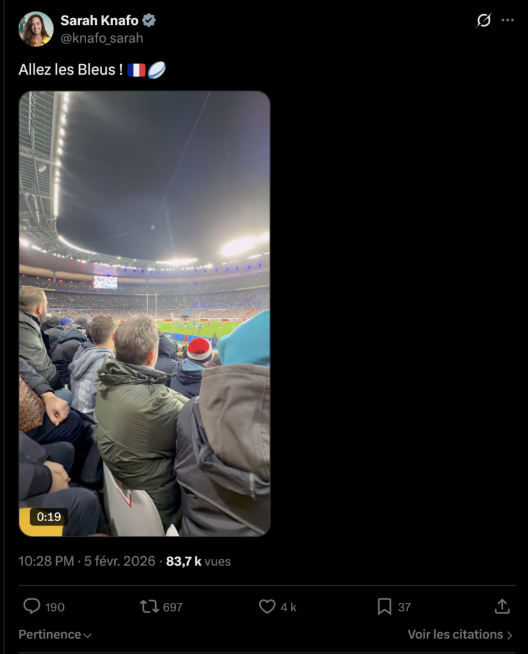Click the 697 reposts count
Image resolution: width=528 pixels, height=654 pixels.
click(172, 607)
